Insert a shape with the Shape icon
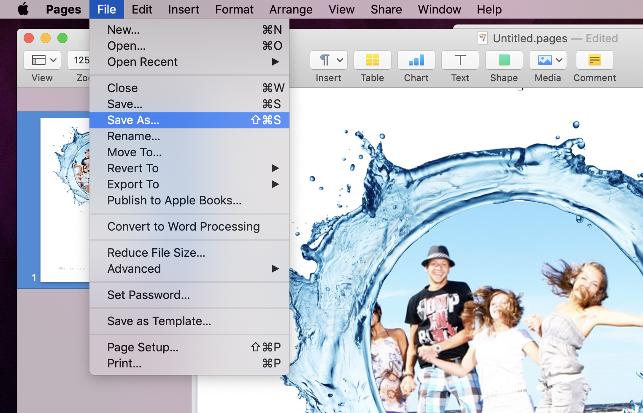The width and height of the screenshot is (643, 413). tap(504, 60)
